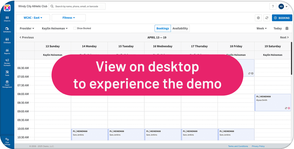Click red payment icon on Alyssa Smith booking
294x149 pixels.
click(289, 108)
